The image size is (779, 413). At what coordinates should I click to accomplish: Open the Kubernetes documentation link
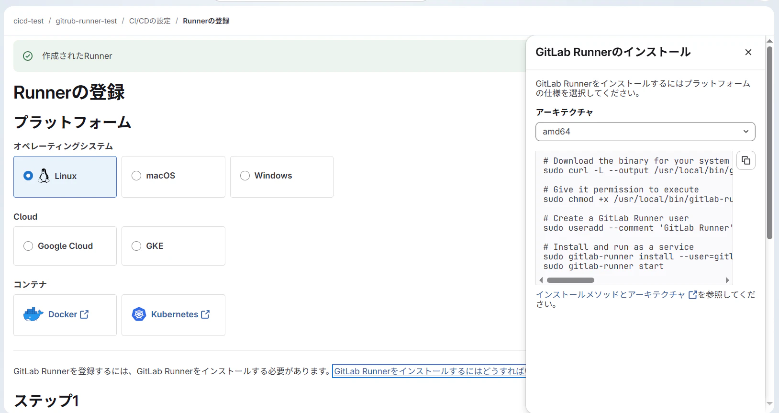coord(180,314)
